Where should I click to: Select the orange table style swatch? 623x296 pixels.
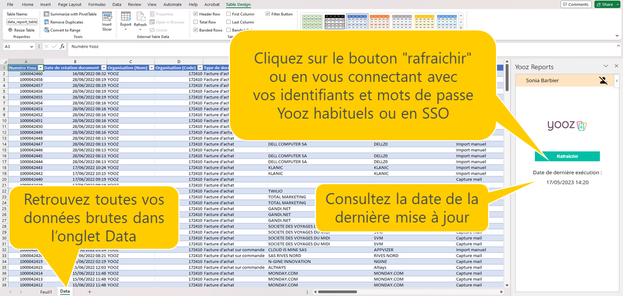point(379,22)
